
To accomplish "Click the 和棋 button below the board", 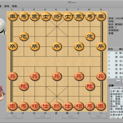I will [x=71, y=117].
